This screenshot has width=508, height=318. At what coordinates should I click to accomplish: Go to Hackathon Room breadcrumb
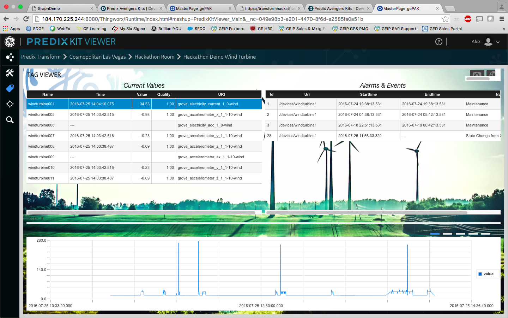point(155,57)
